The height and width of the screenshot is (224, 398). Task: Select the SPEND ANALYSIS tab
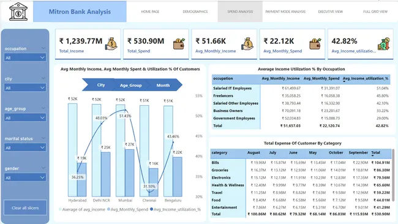(240, 12)
